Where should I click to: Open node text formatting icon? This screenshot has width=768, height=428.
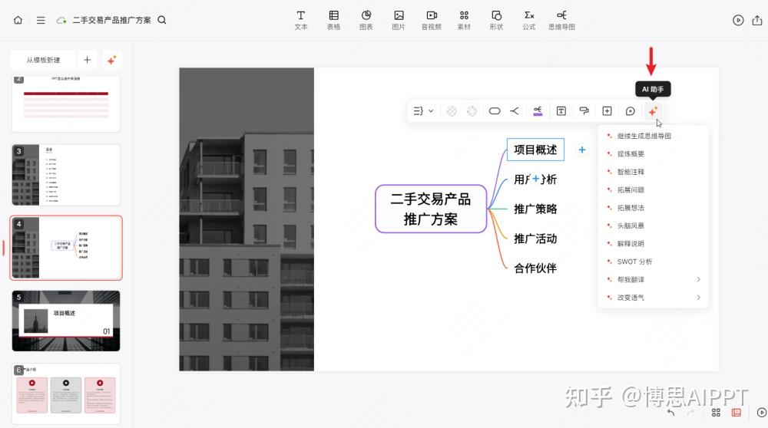click(x=561, y=111)
